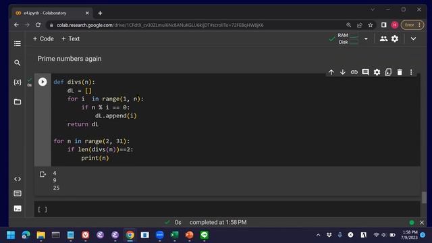Click output value 25

click(56, 188)
